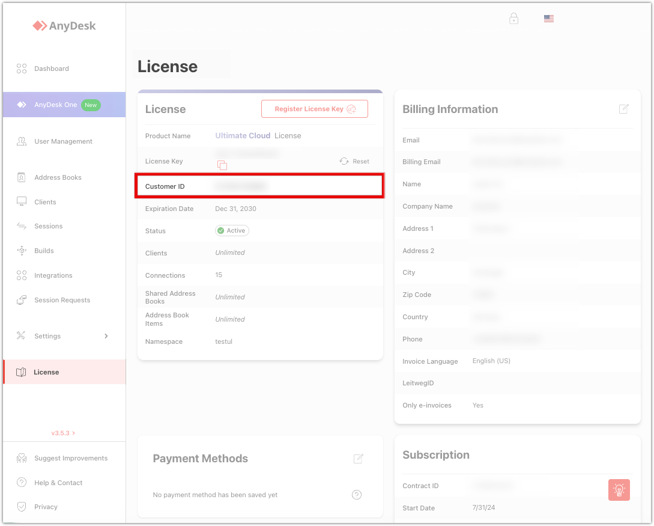Click the payment method help question icon
The height and width of the screenshot is (526, 654).
pyautogui.click(x=357, y=495)
